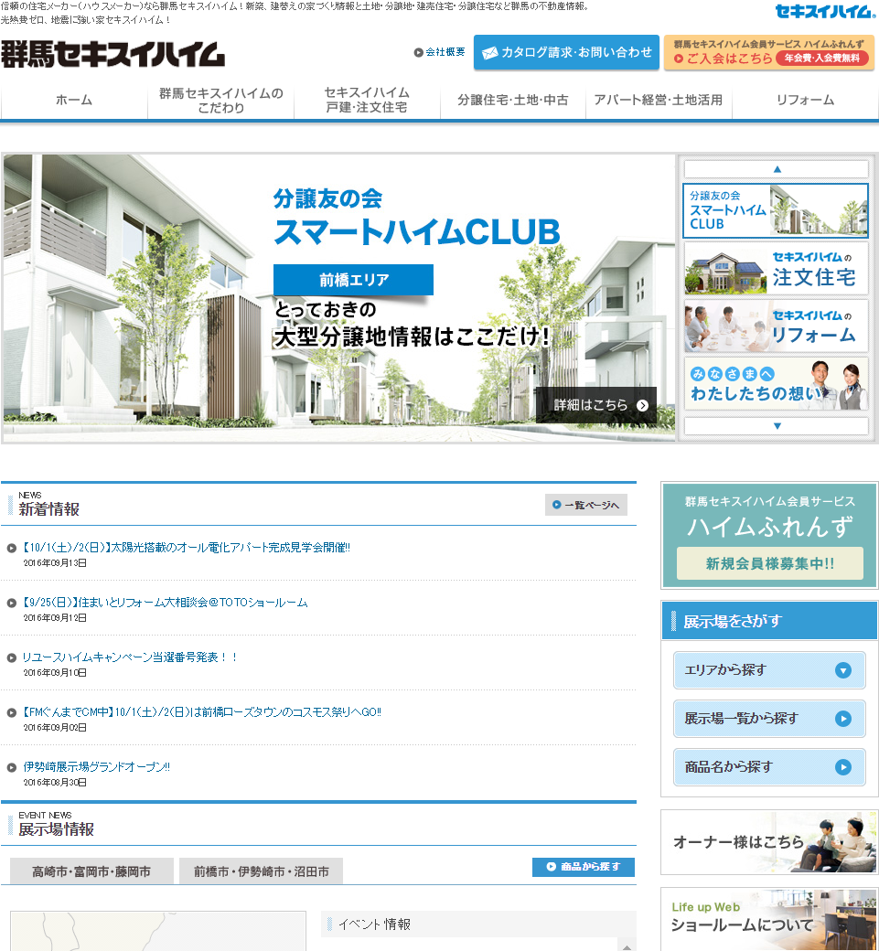
Task: Select セキスイハイムのリフォーム thumbnail
Action: pyautogui.click(x=776, y=326)
